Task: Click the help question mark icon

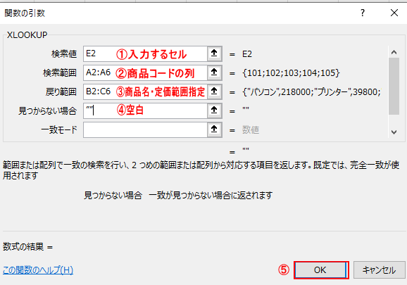Action: 363,13
